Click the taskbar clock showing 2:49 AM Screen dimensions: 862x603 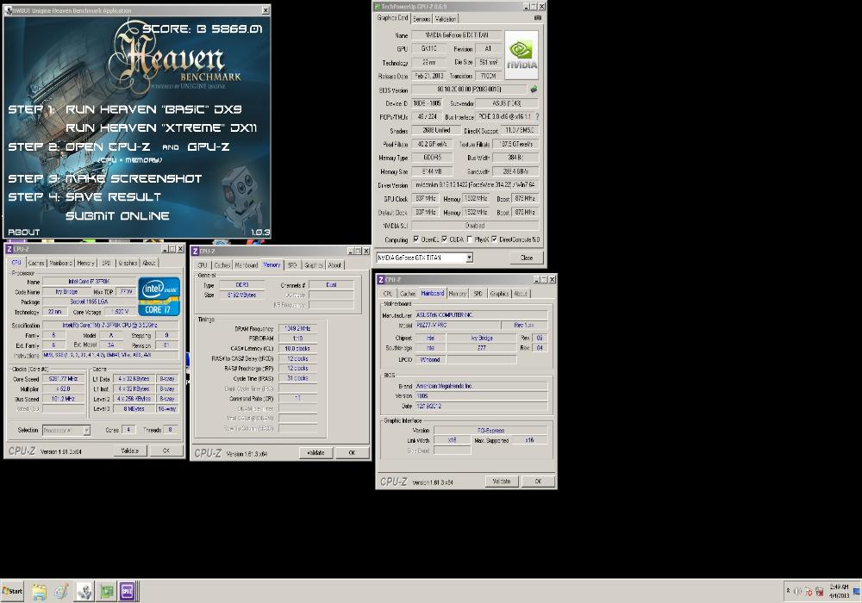point(839,591)
